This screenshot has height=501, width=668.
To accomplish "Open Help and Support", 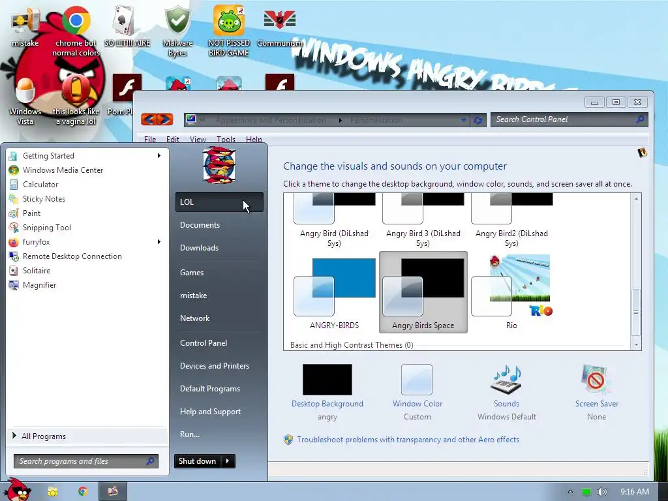I will [219, 412].
